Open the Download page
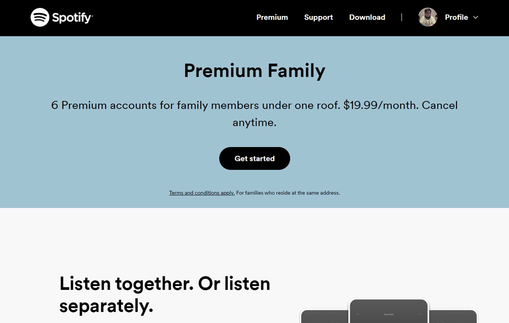This screenshot has height=323, width=509. point(367,17)
